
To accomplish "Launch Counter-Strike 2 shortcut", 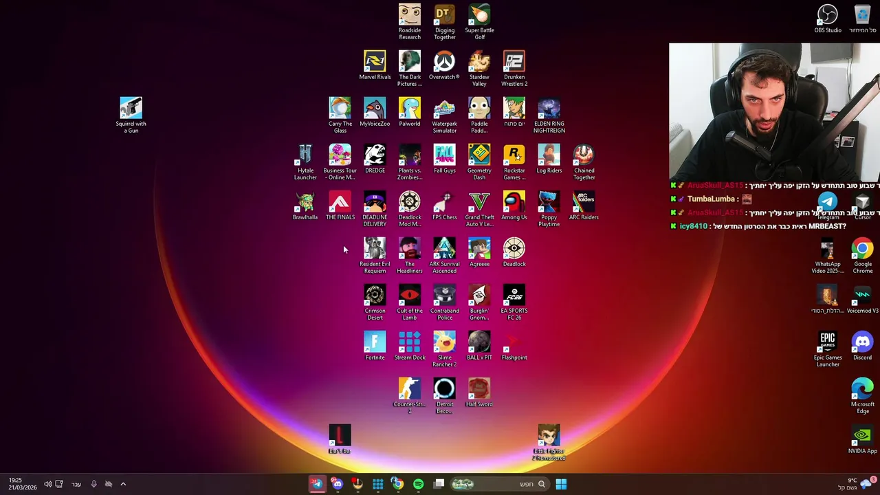I will [410, 396].
